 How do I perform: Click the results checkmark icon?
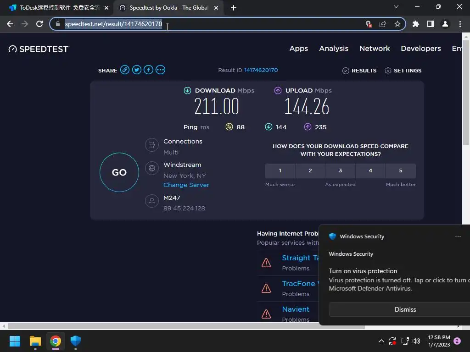[346, 71]
